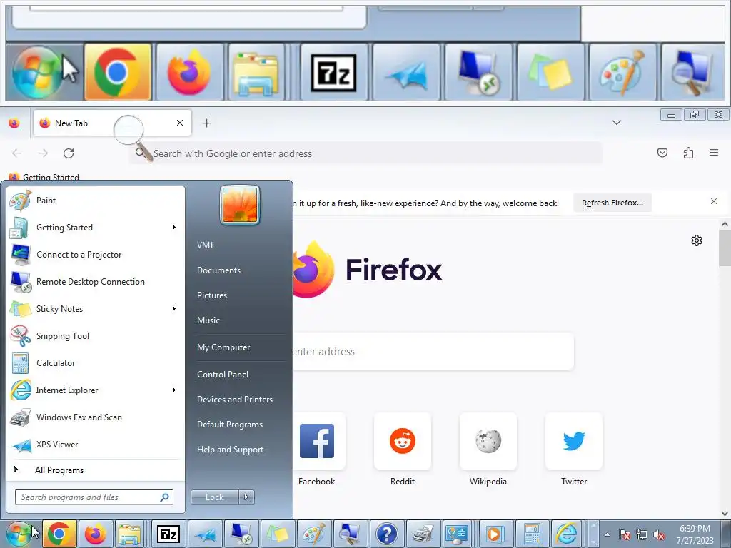
Task: Click the network tray icon
Action: click(642, 534)
